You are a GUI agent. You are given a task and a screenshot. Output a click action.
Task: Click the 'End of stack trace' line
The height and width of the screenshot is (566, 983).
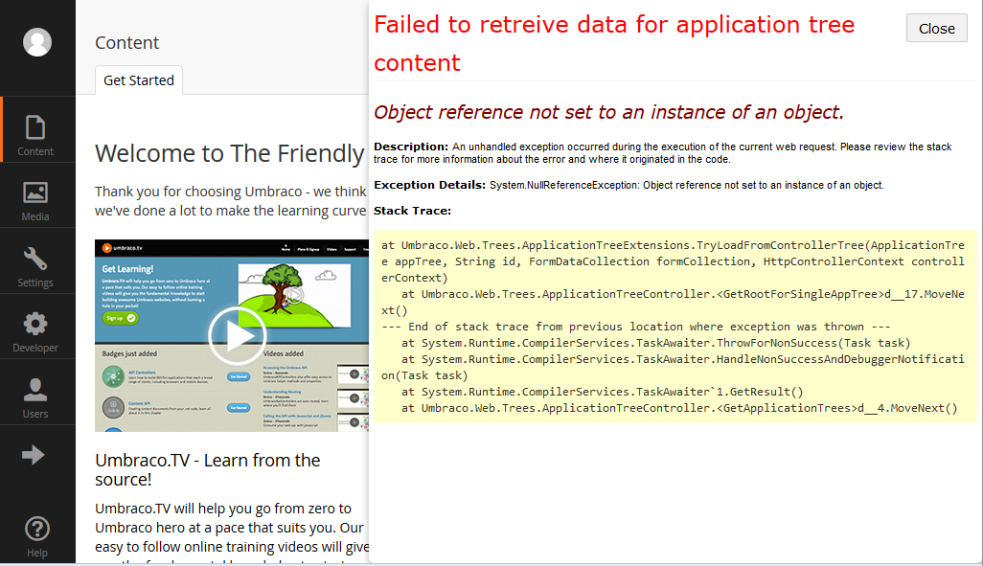[x=635, y=327]
